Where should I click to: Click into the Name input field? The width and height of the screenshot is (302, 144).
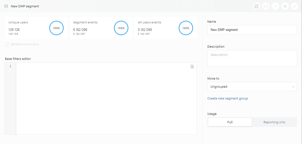coord(252,30)
